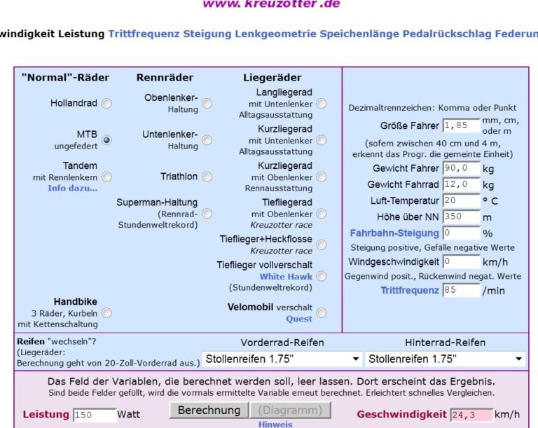Viewport: 538px width, 428px height.
Task: Click the Berechnung button
Action: tap(209, 410)
